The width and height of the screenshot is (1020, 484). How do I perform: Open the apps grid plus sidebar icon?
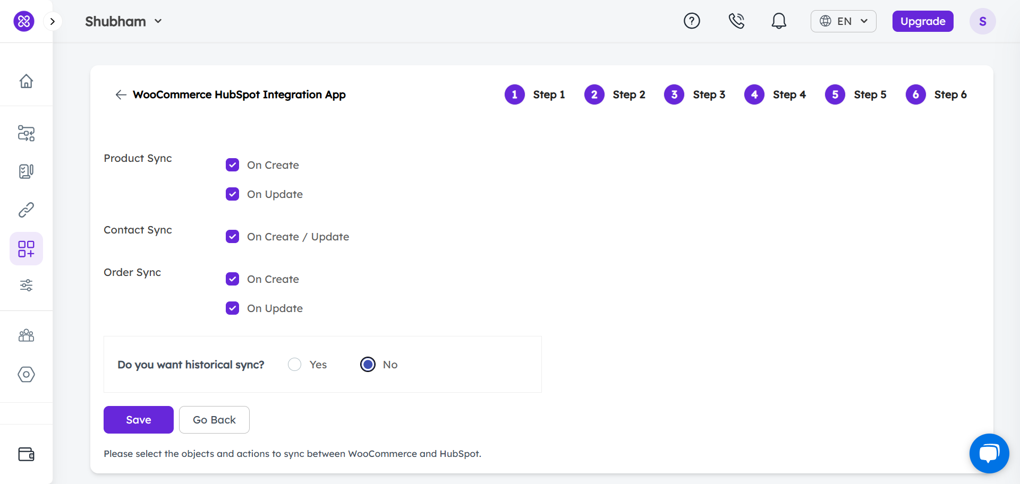point(26,248)
